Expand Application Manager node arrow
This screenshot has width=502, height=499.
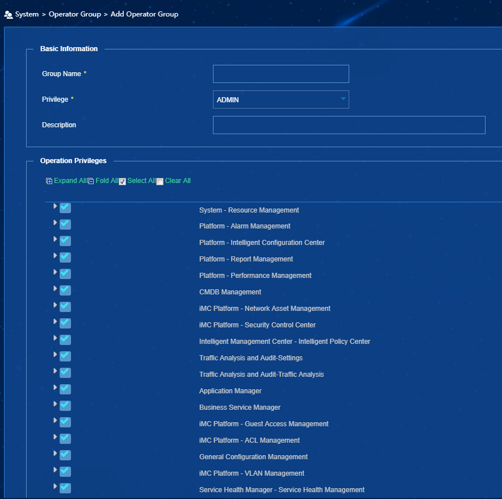(55, 388)
